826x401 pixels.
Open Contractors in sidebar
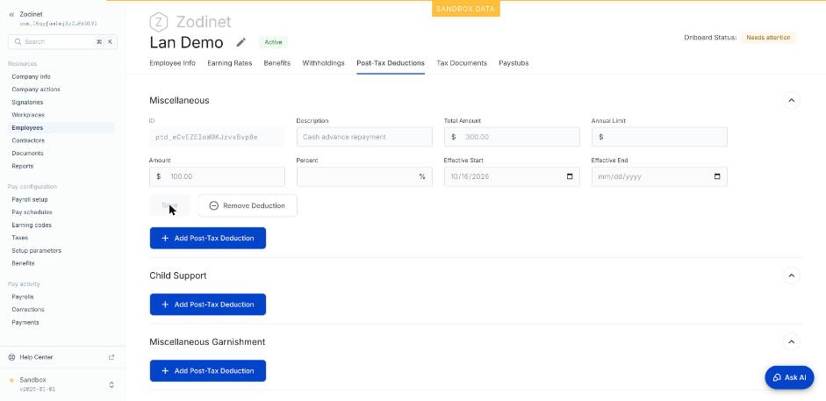[28, 140]
